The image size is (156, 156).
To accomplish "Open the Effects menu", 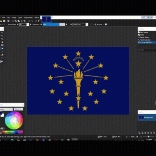I will pyautogui.click(x=37, y=18).
